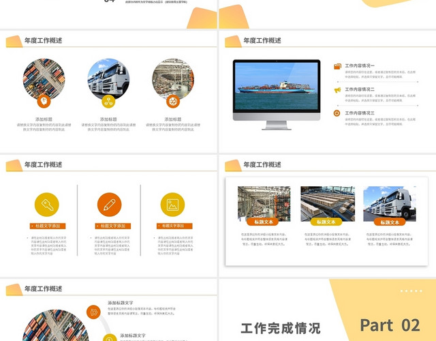Select 添加标题 under the container circle photo
This screenshot has width=436, height=341.
point(44,119)
